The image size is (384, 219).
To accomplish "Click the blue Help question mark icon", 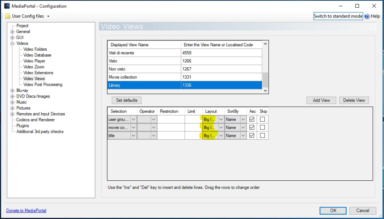I will click(x=367, y=17).
